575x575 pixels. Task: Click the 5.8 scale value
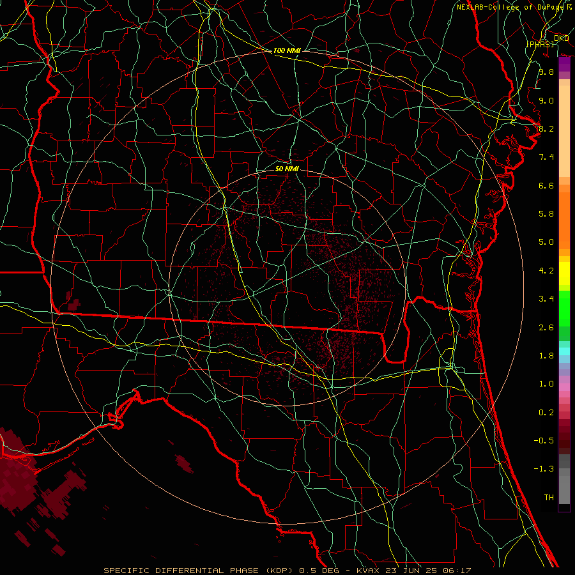coord(546,214)
